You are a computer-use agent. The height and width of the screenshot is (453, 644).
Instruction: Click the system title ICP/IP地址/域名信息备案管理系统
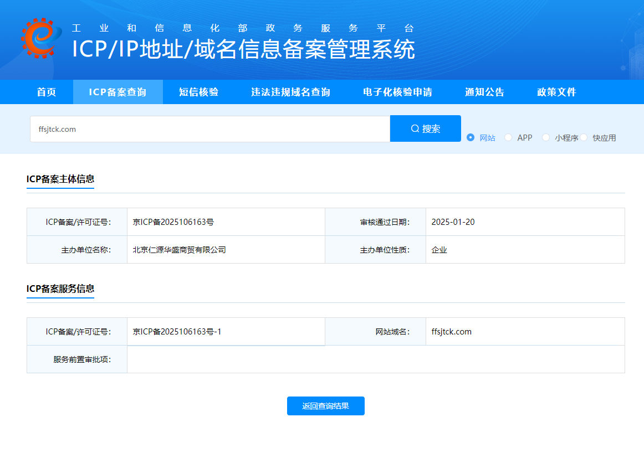243,49
